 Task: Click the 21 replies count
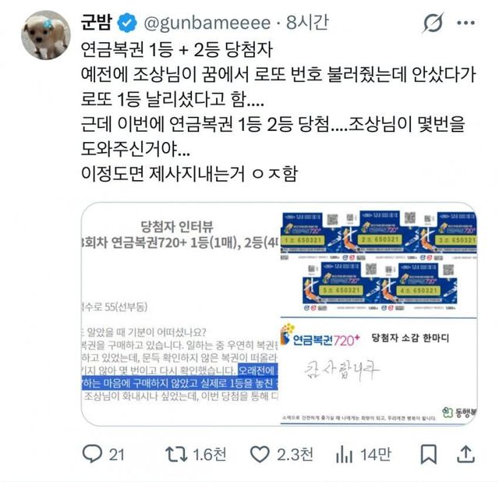(x=116, y=455)
